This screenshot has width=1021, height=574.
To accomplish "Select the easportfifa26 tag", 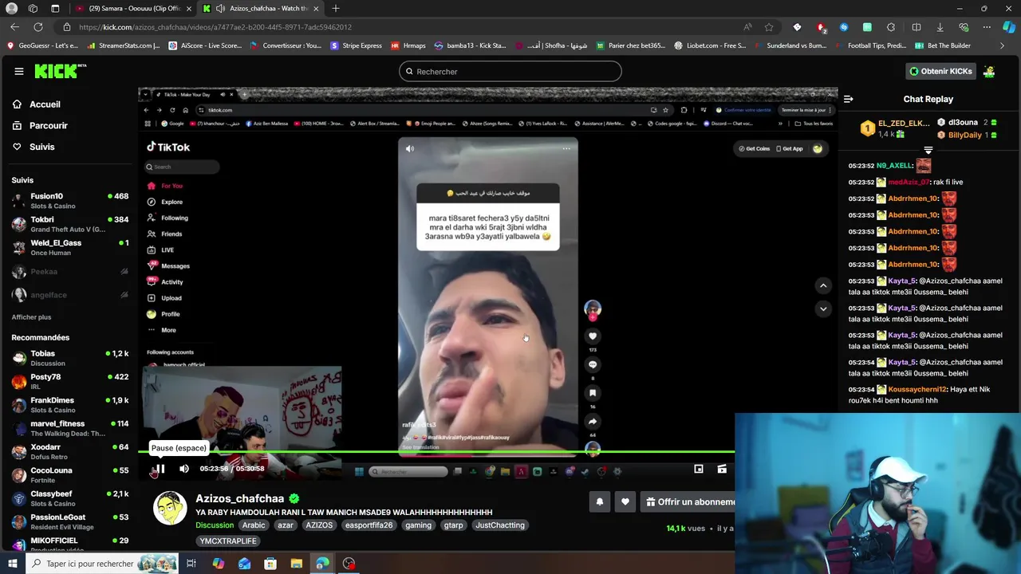I will click(x=369, y=525).
